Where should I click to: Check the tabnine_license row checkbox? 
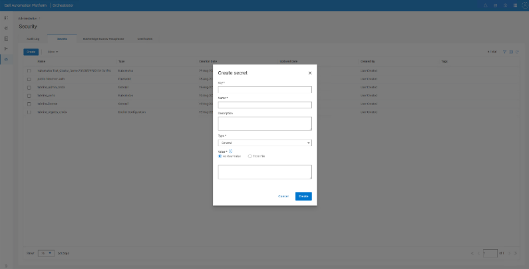coord(29,104)
